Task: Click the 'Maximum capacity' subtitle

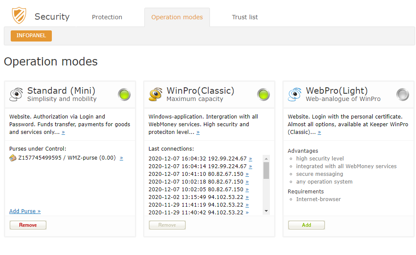Action: tap(195, 99)
